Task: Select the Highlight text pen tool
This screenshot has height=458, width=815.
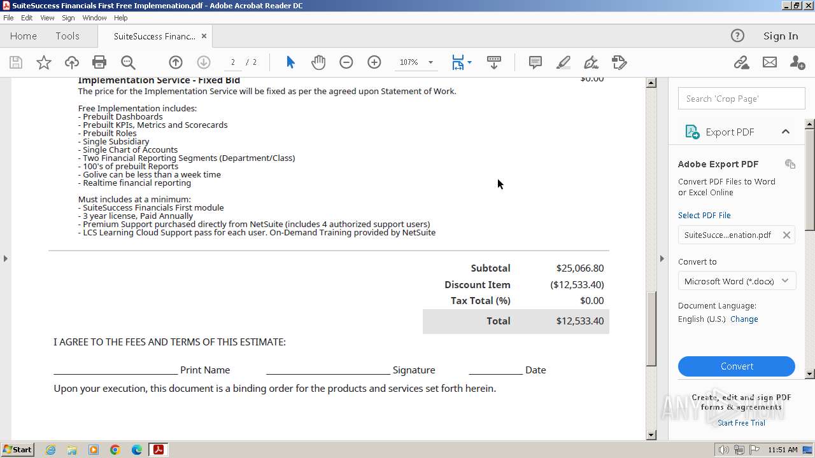Action: tap(563, 62)
